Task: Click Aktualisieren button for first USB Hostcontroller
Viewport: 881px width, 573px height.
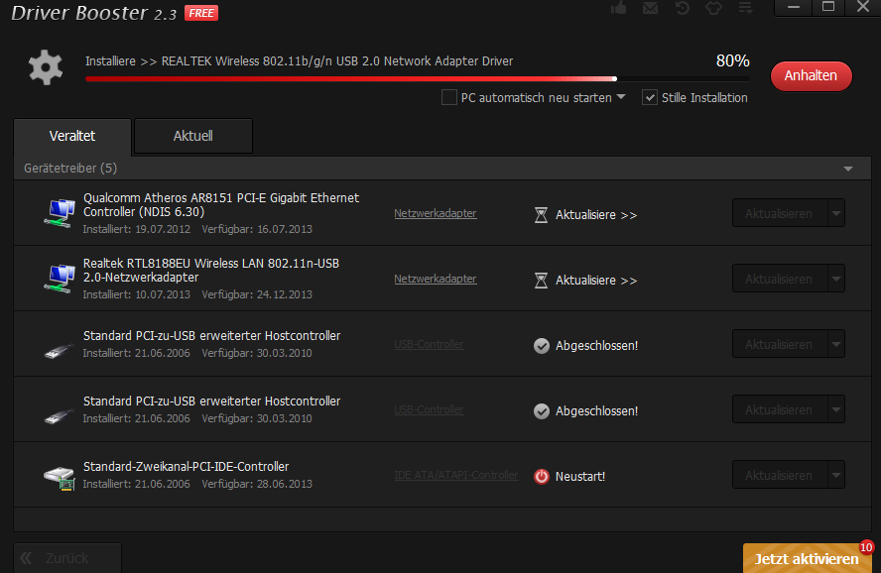Action: [779, 344]
